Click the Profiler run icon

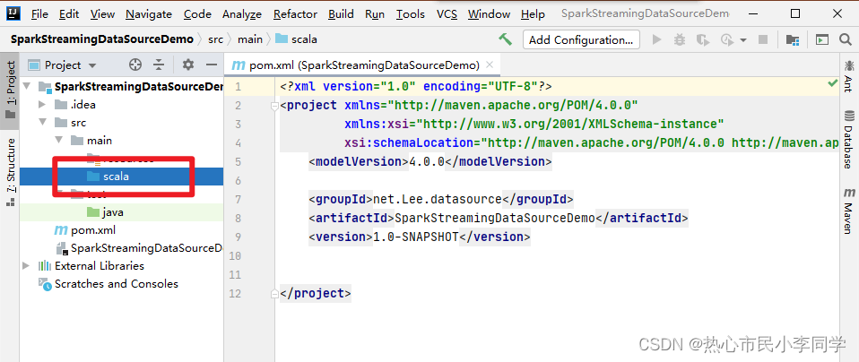pos(727,39)
